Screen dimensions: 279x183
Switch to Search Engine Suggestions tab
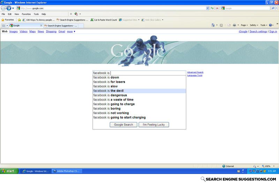pos(61,25)
